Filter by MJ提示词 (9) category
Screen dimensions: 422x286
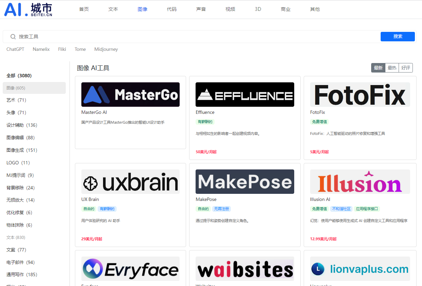20,175
